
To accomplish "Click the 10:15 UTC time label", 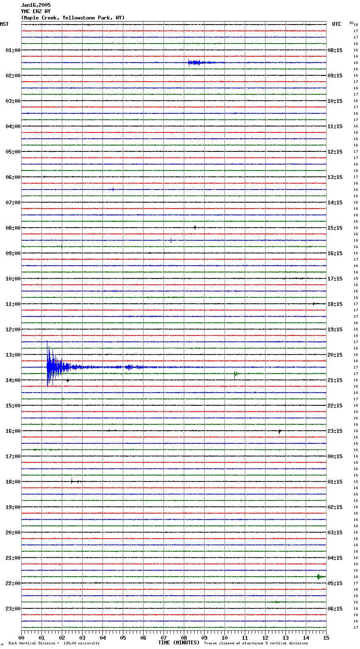I will coord(335,101).
